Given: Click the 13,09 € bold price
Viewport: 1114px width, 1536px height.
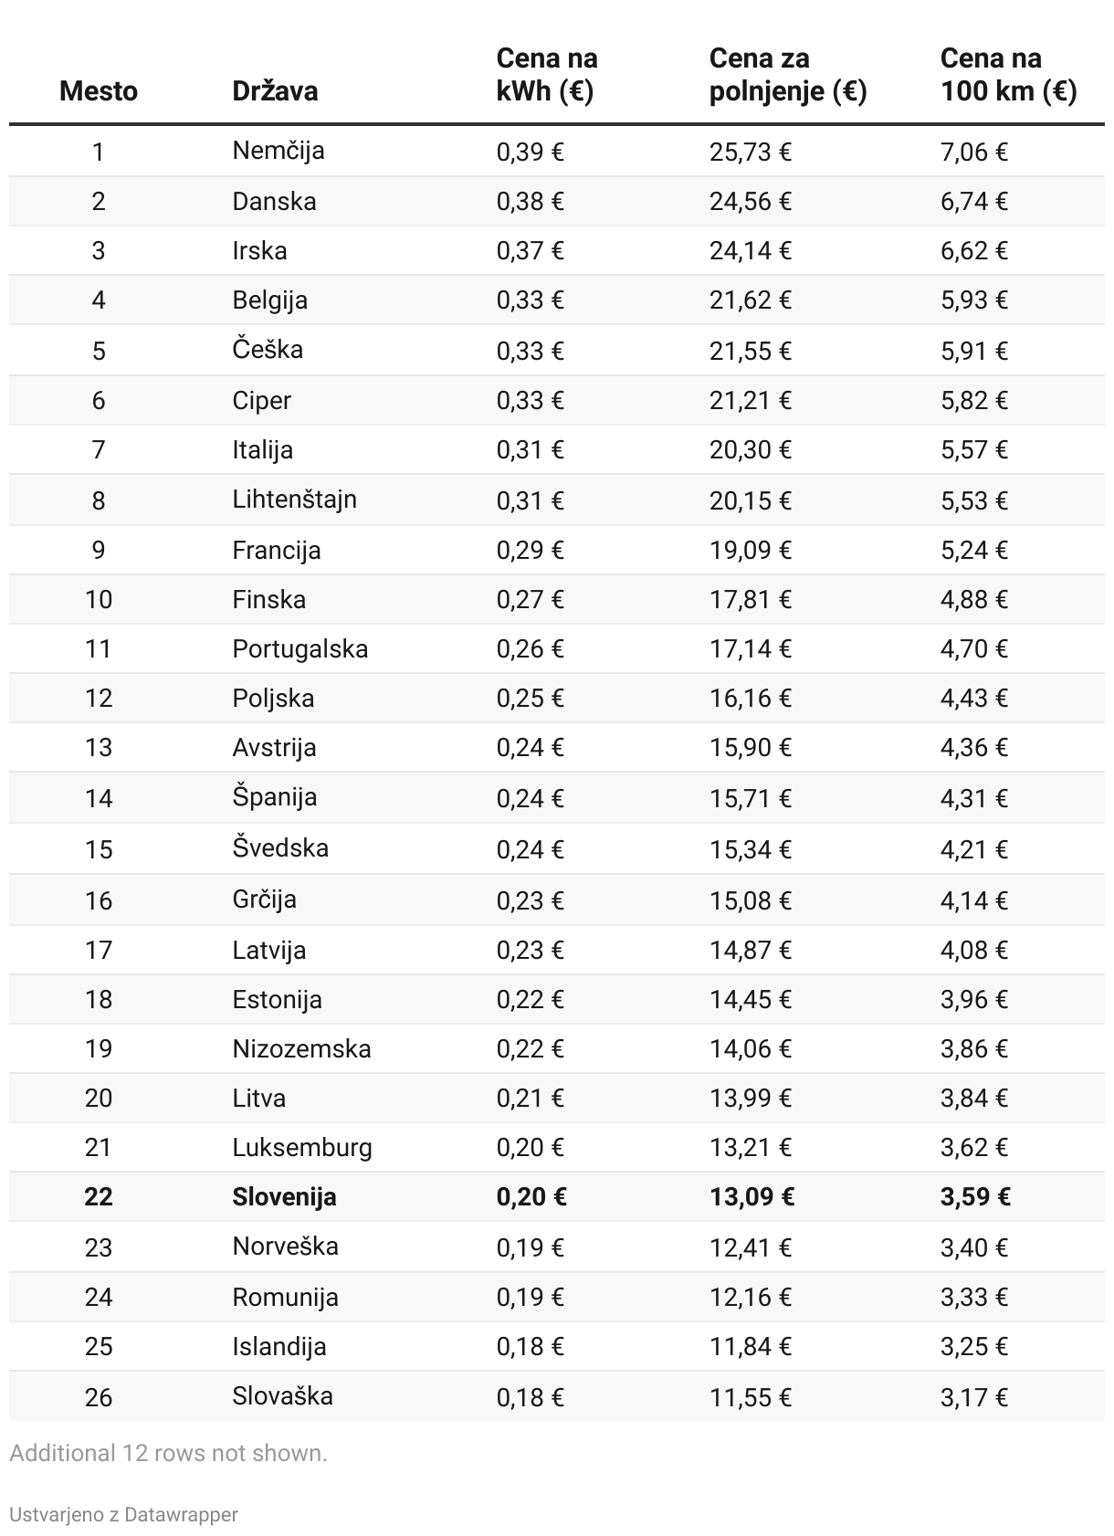Looking at the screenshot, I should [751, 1197].
